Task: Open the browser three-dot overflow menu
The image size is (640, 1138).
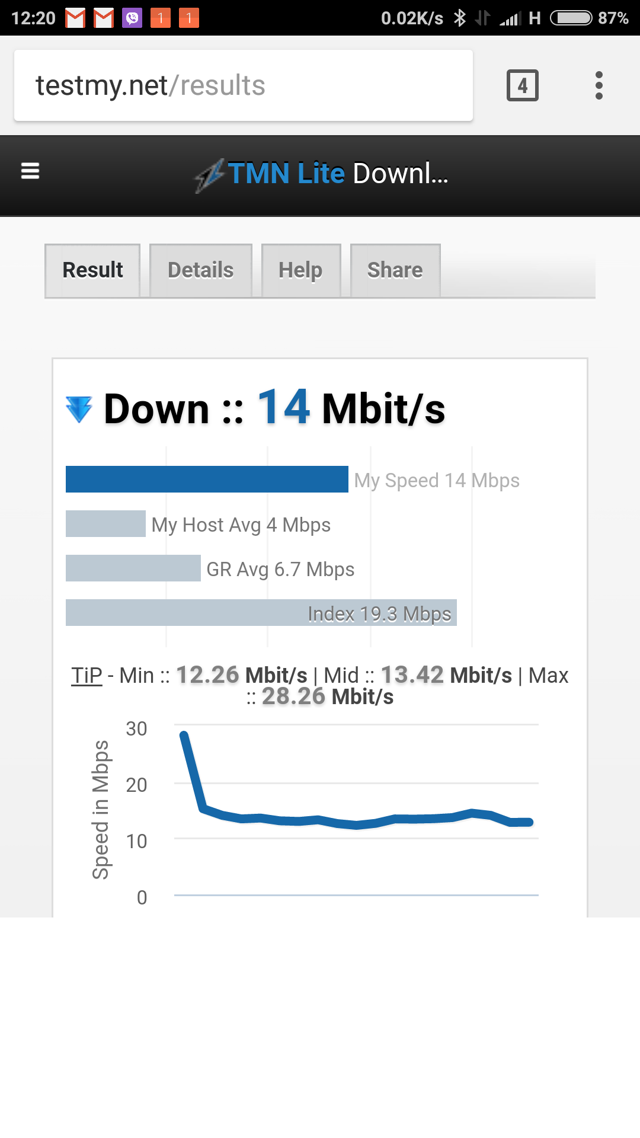Action: click(x=599, y=85)
